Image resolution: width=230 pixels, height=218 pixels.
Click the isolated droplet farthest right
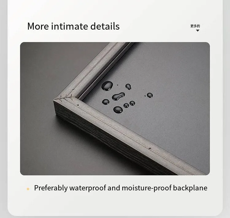point(150,95)
